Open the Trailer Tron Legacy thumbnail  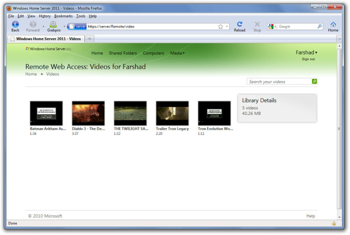(x=172, y=113)
